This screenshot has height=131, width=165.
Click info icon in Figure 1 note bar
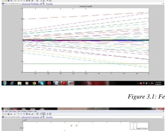(x=3, y=117)
